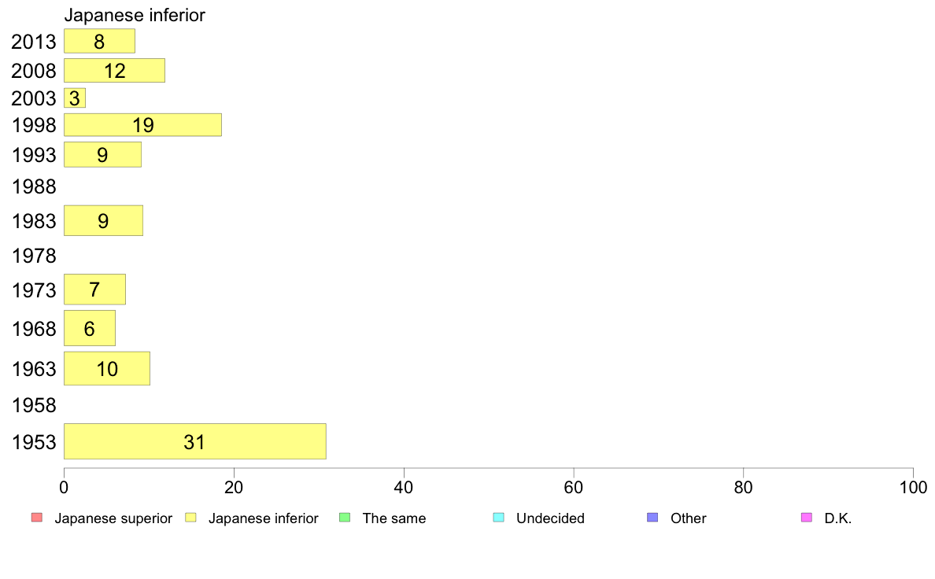Click the Japanese inferior chart title

(135, 15)
